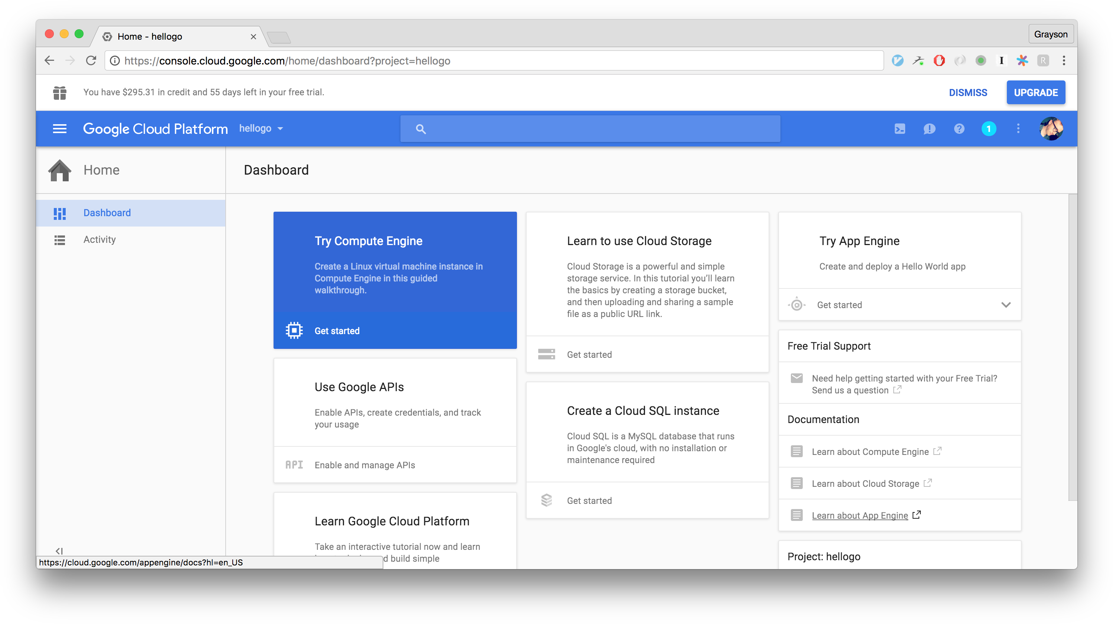Activate Google Cloud Shell icon
Screen dimensions: 1113x624
point(900,129)
